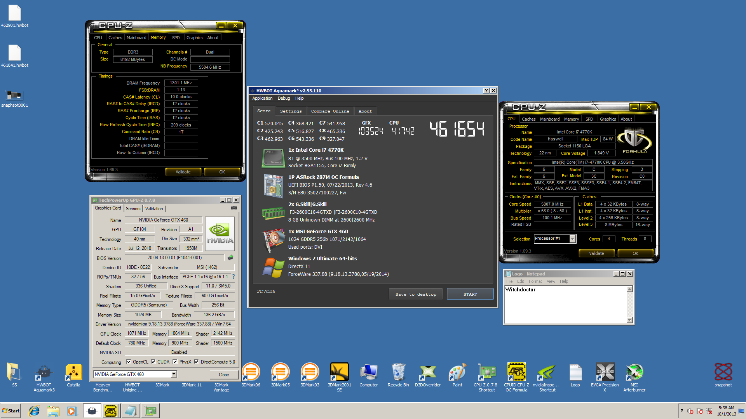Image resolution: width=746 pixels, height=419 pixels.
Task: Open the Computer desktop icon
Action: 369,375
